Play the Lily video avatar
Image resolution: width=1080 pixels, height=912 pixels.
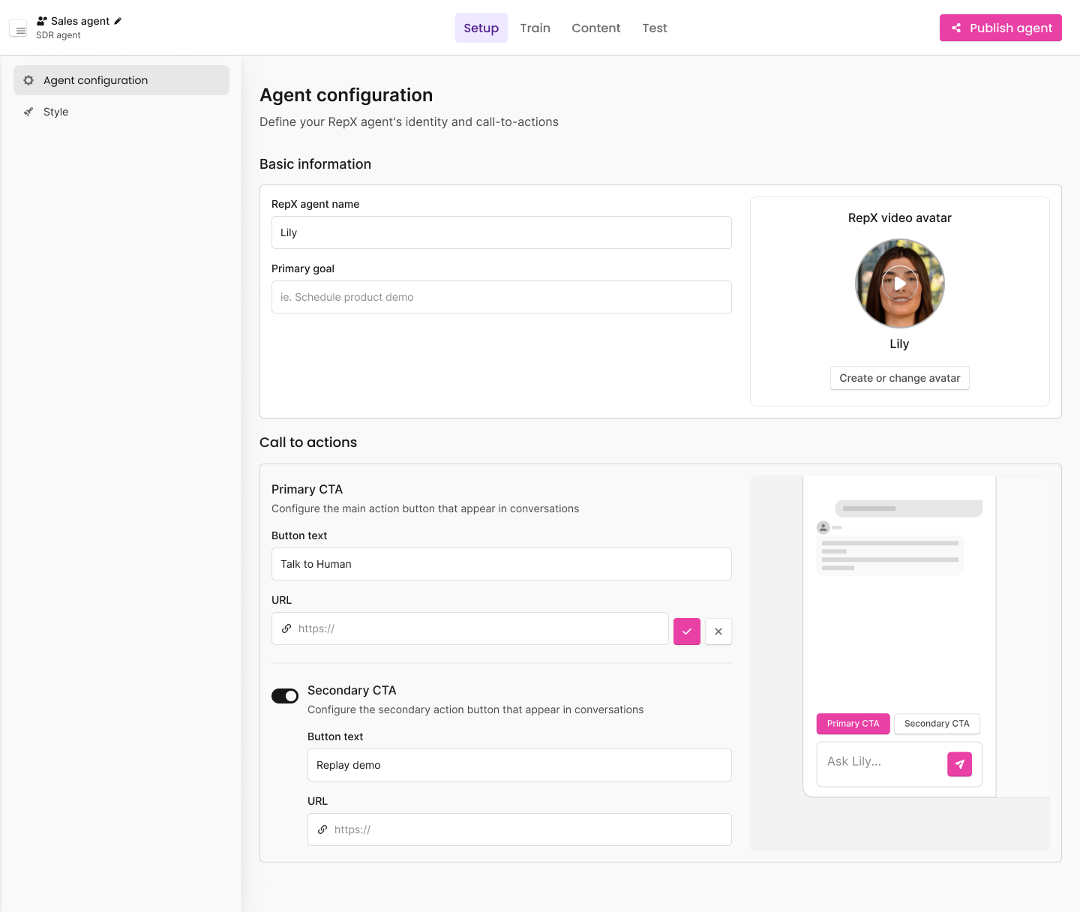[x=900, y=283]
